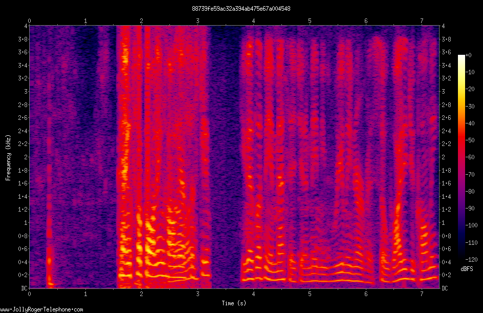Click the "-60" colorbar tick label

tap(470, 157)
